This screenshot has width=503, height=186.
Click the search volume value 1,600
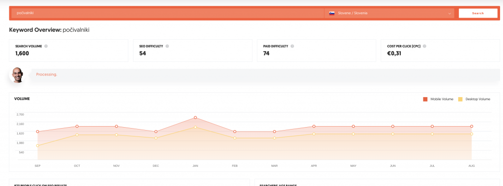(x=22, y=53)
